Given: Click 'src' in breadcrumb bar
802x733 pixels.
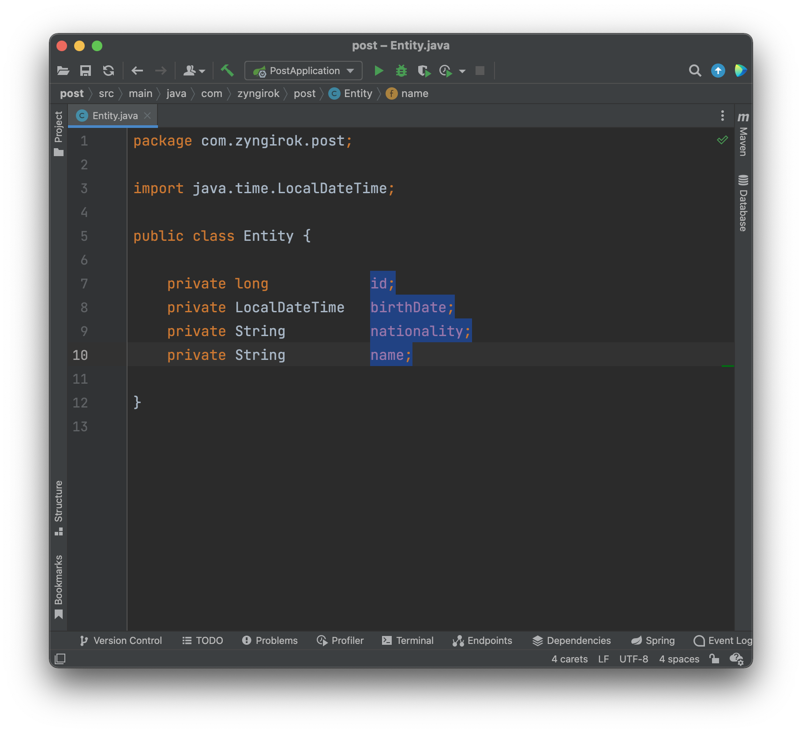Looking at the screenshot, I should pos(106,93).
